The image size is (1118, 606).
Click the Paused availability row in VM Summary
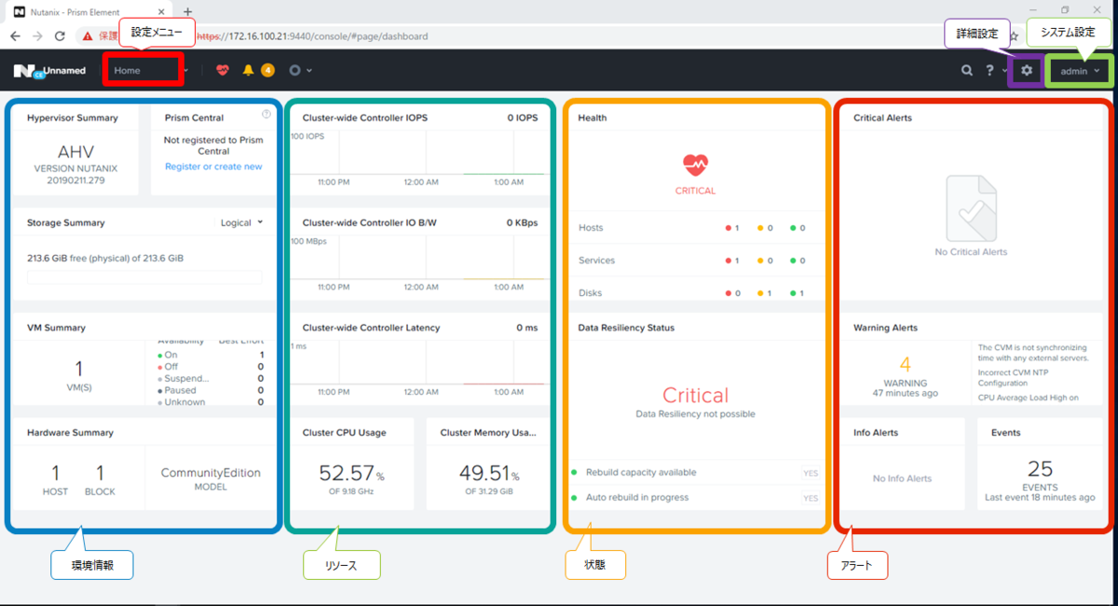tap(211, 391)
